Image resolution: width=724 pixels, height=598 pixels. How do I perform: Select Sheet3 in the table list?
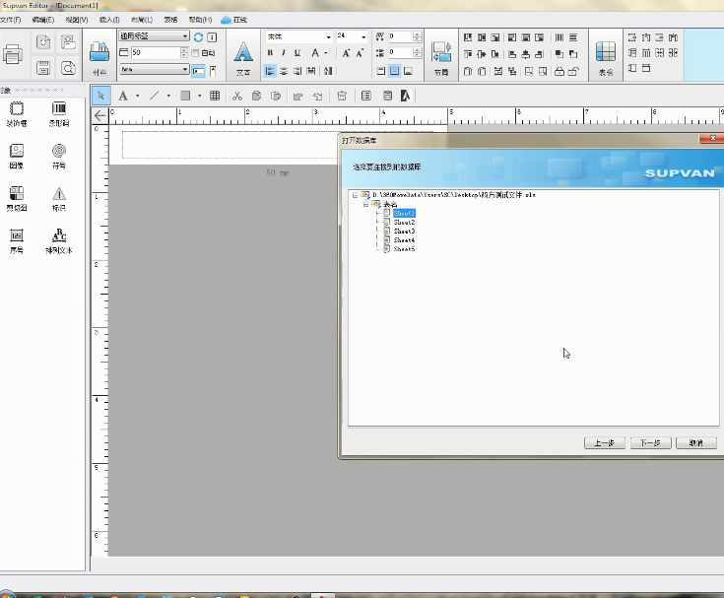404,231
